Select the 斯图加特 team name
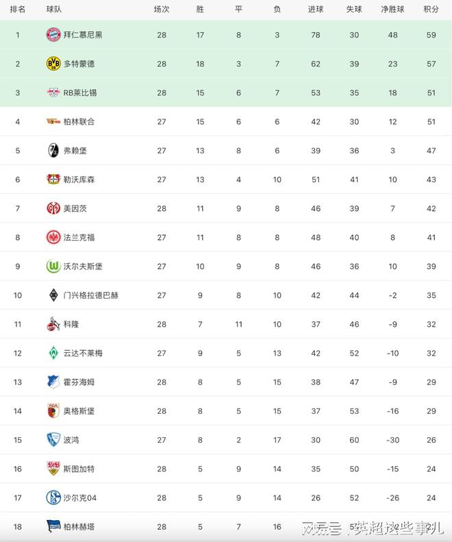This screenshot has height=542, width=452. tap(79, 469)
